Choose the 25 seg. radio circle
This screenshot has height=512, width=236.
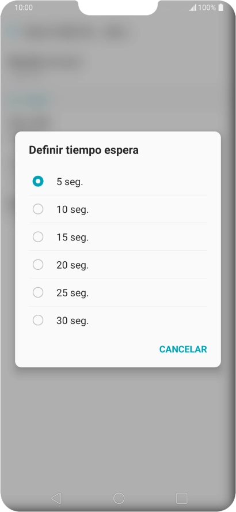click(x=38, y=292)
